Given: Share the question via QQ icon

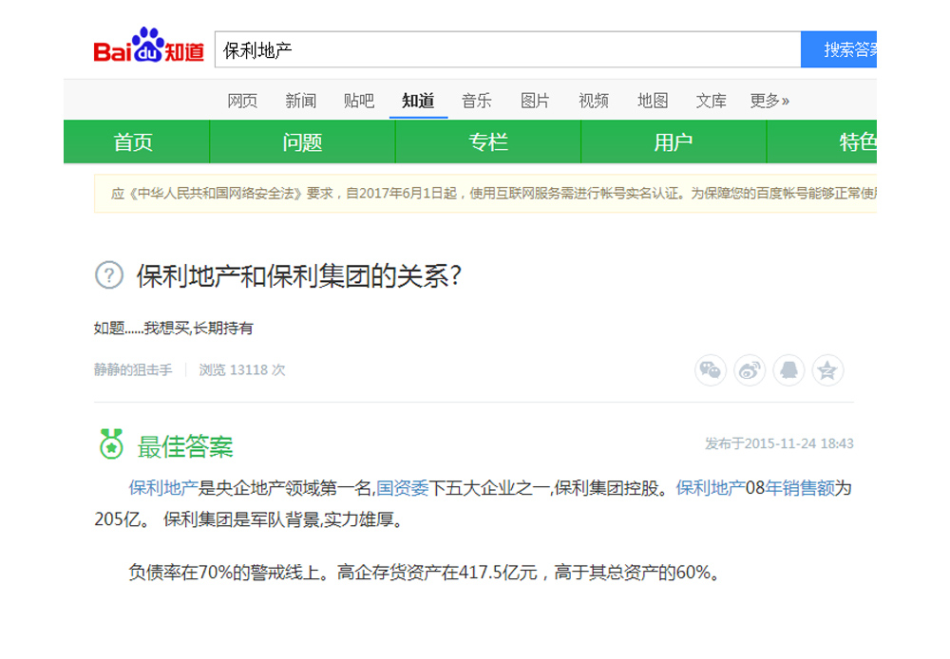Looking at the screenshot, I should click(788, 370).
